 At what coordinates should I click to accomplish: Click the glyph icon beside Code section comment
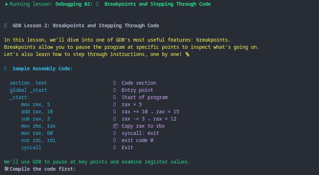tap(114, 83)
